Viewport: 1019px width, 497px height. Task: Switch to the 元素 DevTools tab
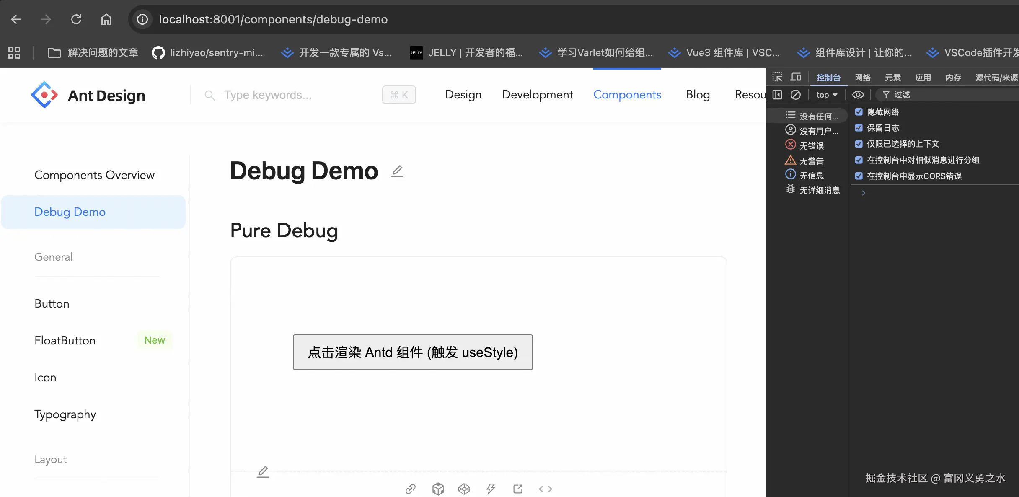893,78
